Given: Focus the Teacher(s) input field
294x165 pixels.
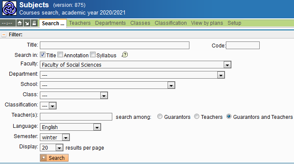Looking at the screenshot, I should [x=76, y=117].
